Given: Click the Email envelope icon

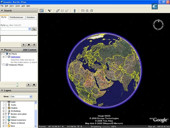Looking at the screenshot, I should tap(83, 11).
